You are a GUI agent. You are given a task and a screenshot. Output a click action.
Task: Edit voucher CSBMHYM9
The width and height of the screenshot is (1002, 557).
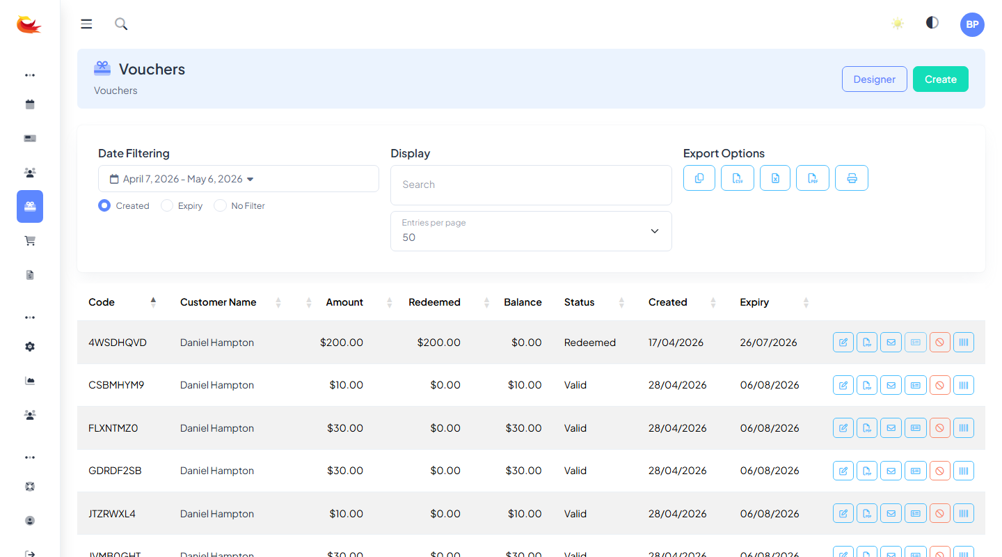[x=843, y=385]
